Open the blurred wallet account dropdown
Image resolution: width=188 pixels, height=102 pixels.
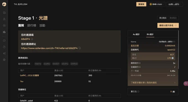point(174,4)
